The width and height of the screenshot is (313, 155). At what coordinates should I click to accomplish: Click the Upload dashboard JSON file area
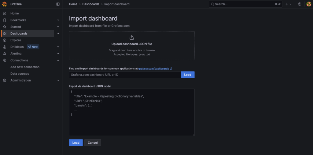point(132,46)
